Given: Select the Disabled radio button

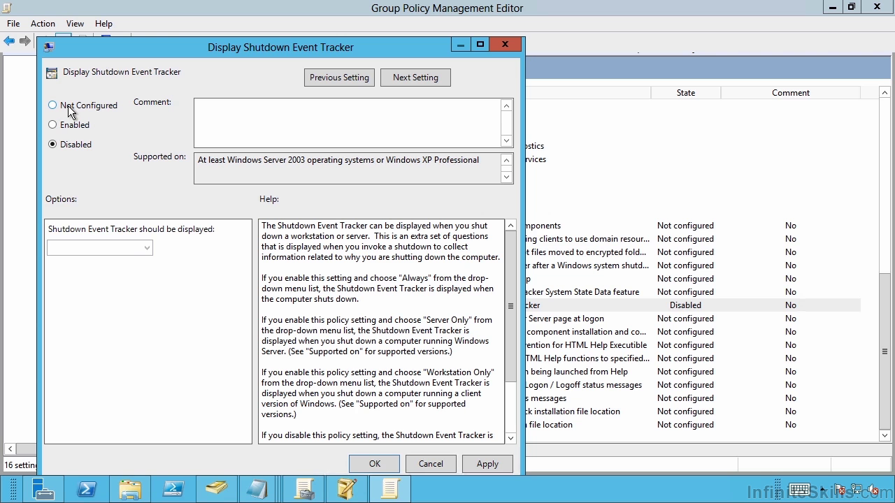Looking at the screenshot, I should click(52, 144).
